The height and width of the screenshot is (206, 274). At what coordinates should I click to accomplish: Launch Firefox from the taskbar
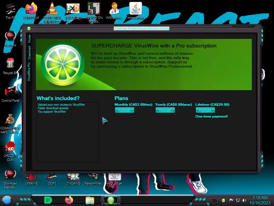(69, 200)
